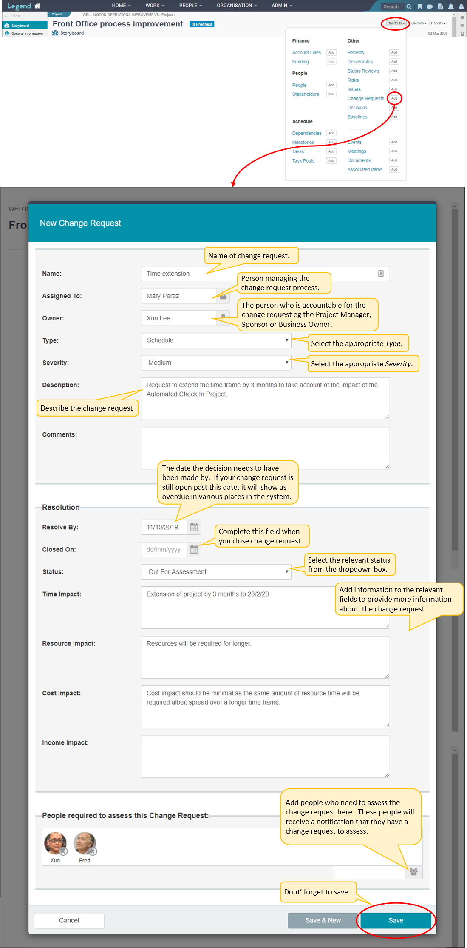Image resolution: width=467 pixels, height=948 pixels.
Task: Open the WORK menu
Action: pos(155,6)
